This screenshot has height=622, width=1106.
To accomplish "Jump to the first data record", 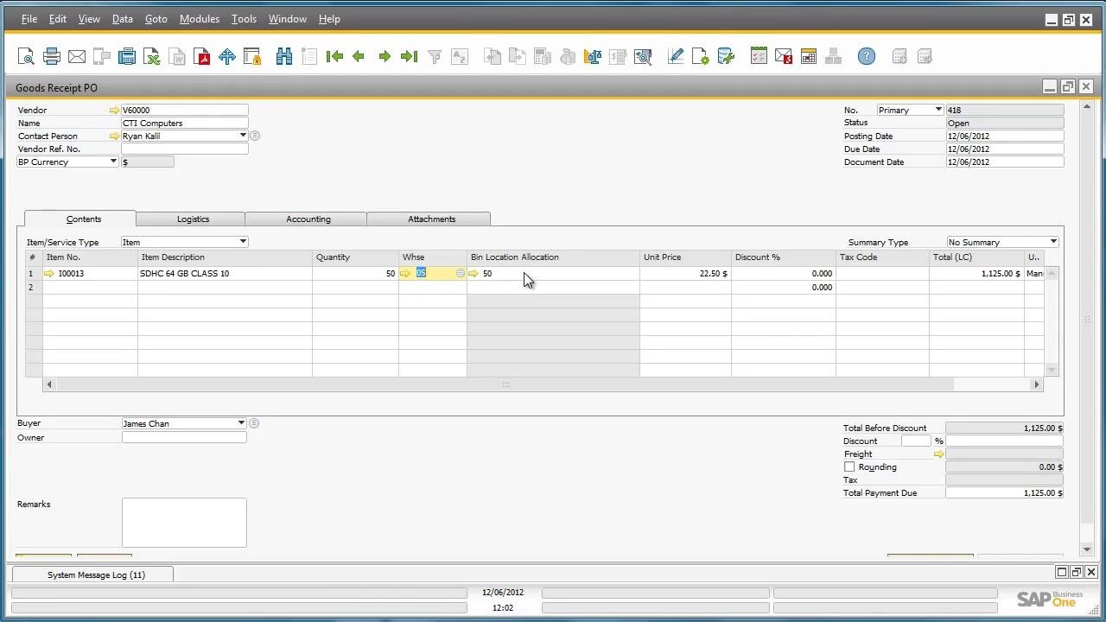I will click(x=334, y=57).
